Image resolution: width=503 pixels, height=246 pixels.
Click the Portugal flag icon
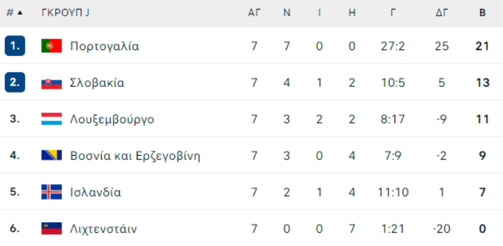pos(51,46)
